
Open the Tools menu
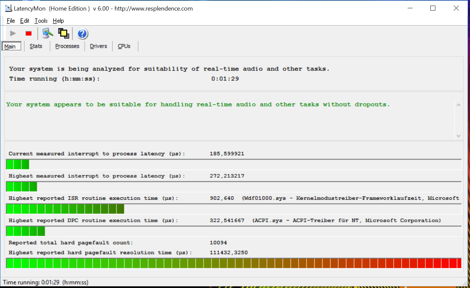[41, 21]
